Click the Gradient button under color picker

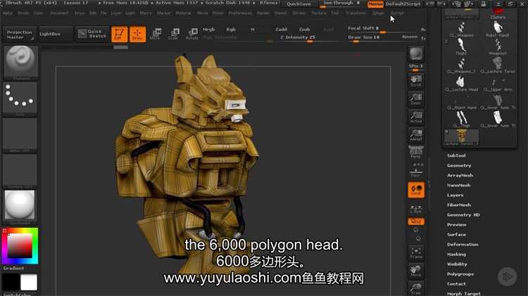pos(14,268)
